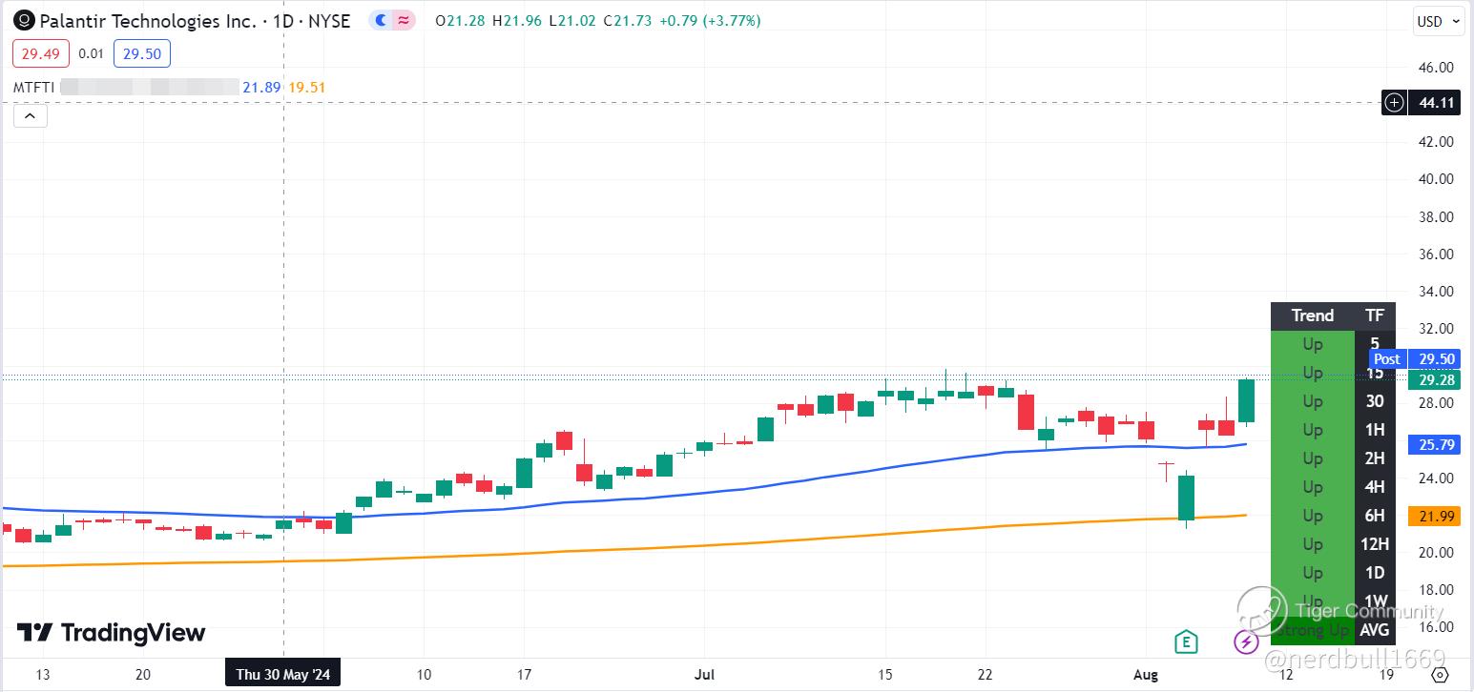The height and width of the screenshot is (692, 1474).
Task: Click the Thu 30 May '24 date label
Action: point(282,675)
